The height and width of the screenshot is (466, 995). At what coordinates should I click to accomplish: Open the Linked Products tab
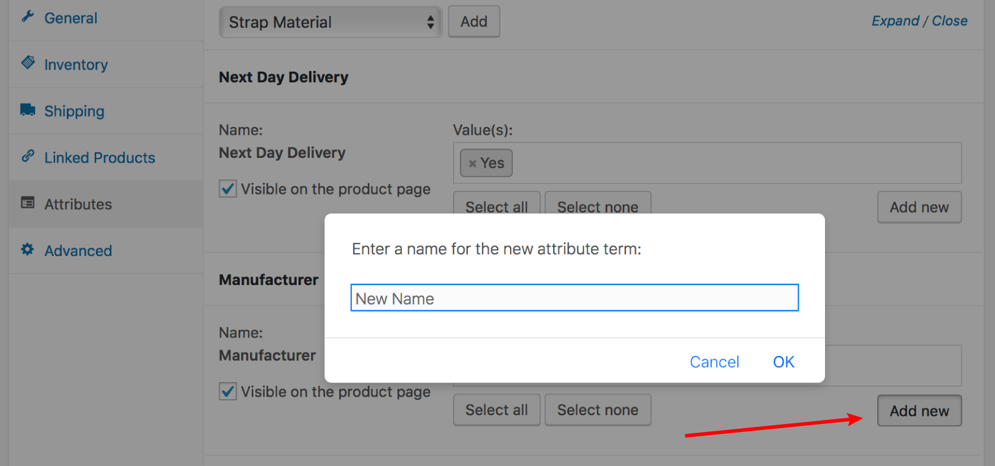click(106, 157)
